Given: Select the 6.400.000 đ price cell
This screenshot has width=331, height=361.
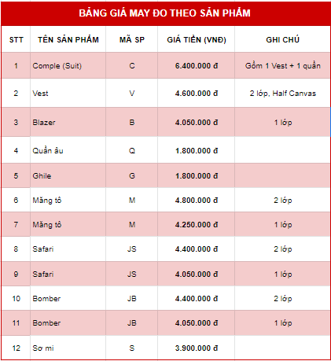Looking at the screenshot, I should pyautogui.click(x=197, y=65).
